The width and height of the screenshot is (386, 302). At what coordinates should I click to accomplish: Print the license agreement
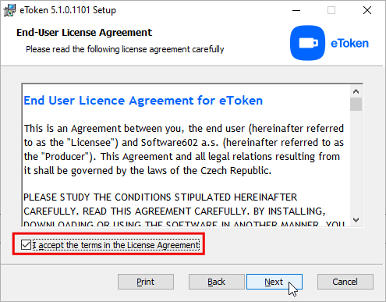146,282
